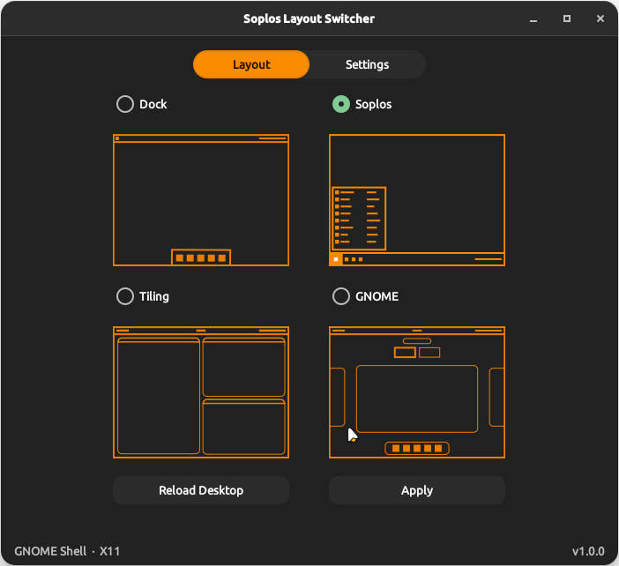Close the Soplos Layout Switcher window
This screenshot has width=619, height=566.
coord(600,19)
